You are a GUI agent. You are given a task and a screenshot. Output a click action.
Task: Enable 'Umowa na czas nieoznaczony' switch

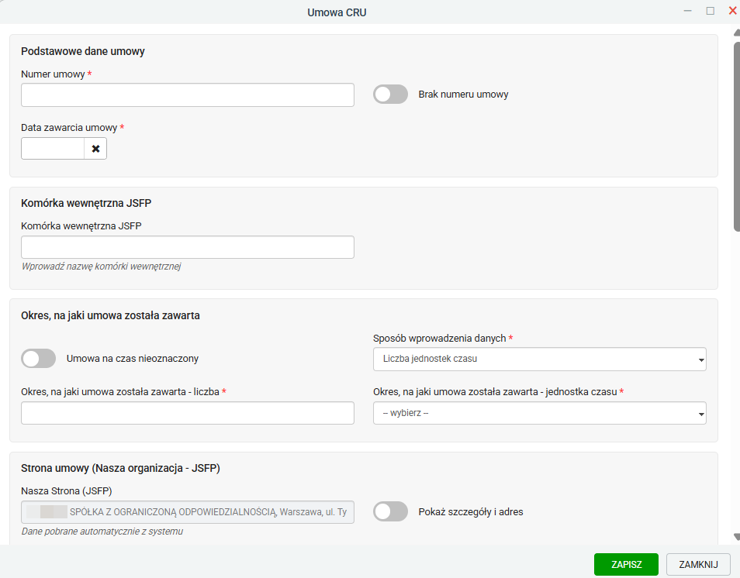[38, 358]
